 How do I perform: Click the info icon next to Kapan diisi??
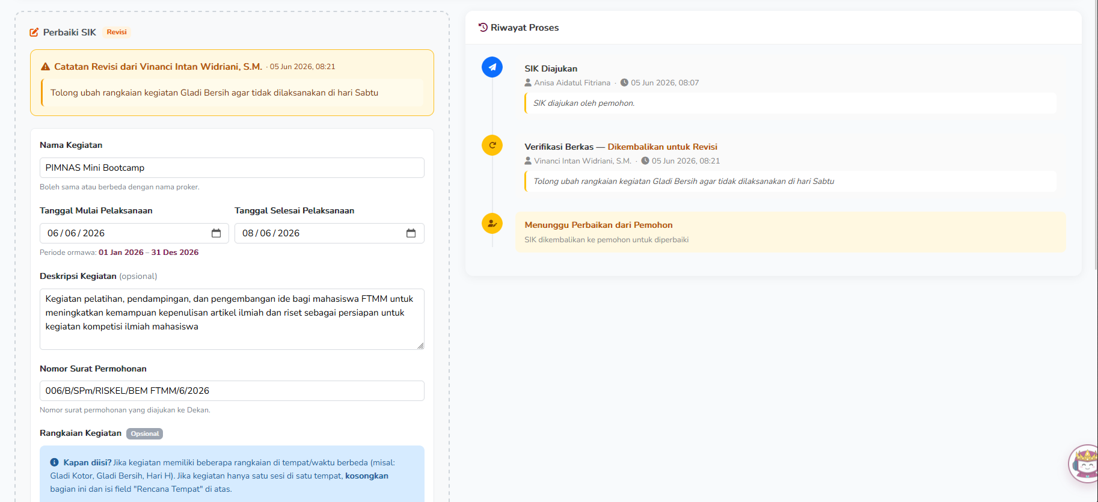click(x=55, y=462)
